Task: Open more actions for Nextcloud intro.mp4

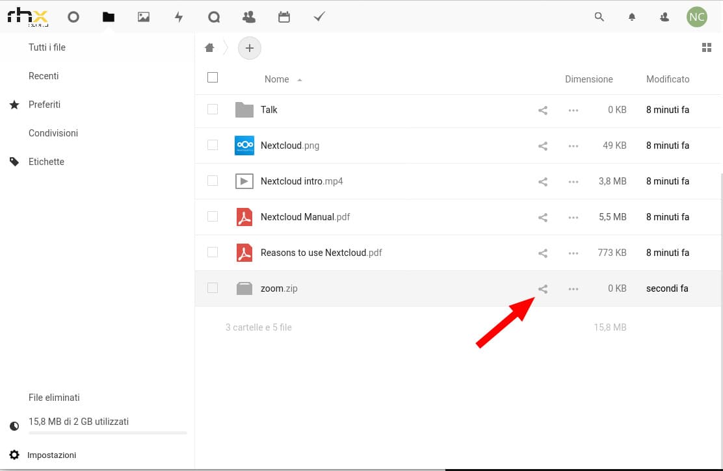Action: point(573,182)
